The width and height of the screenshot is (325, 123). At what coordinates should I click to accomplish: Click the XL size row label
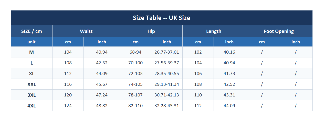tap(32, 73)
